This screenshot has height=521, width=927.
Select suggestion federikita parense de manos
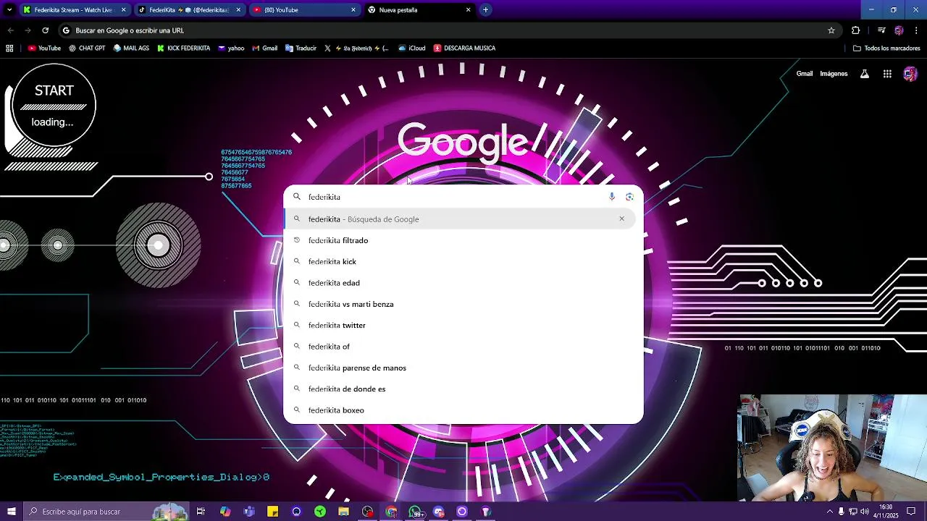point(460,368)
